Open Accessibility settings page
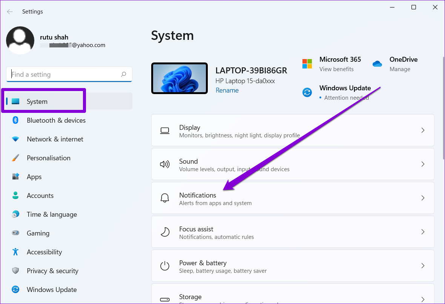 (69, 252)
